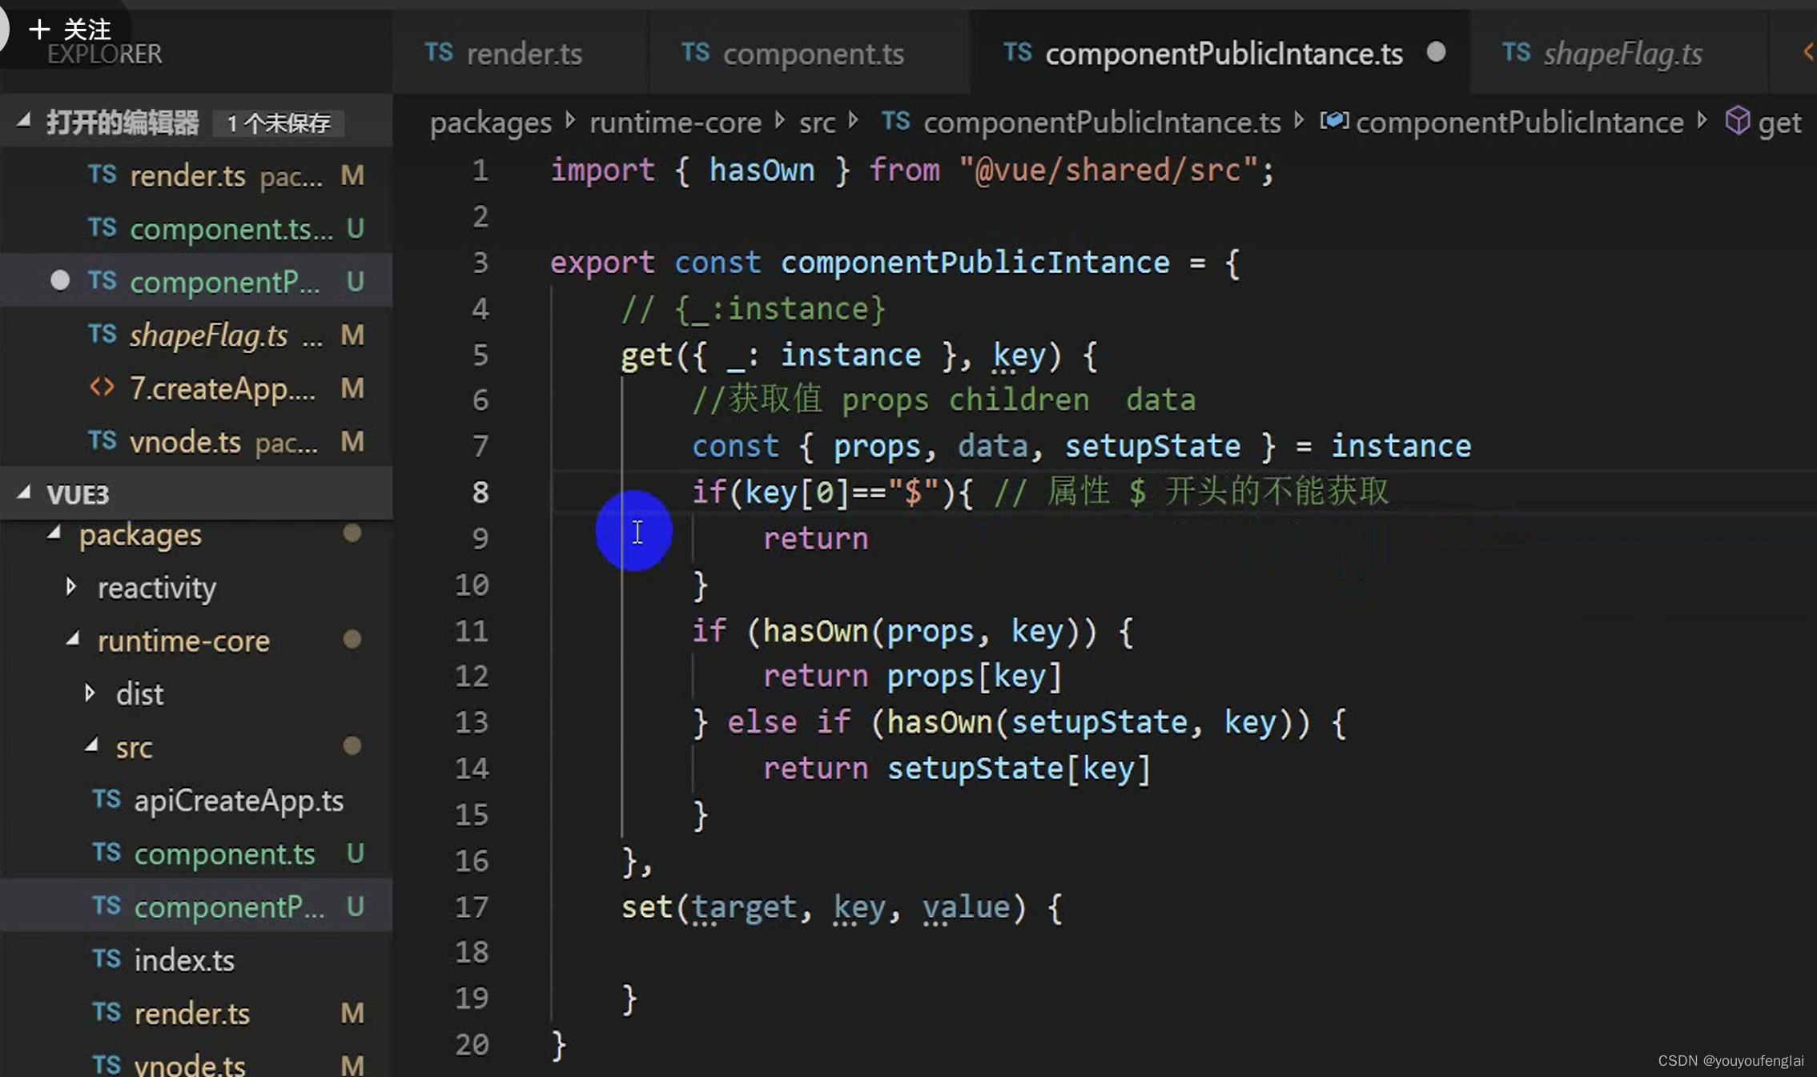The height and width of the screenshot is (1077, 1817).
Task: Select componentP... file in src folder tree
Action: (x=196, y=906)
